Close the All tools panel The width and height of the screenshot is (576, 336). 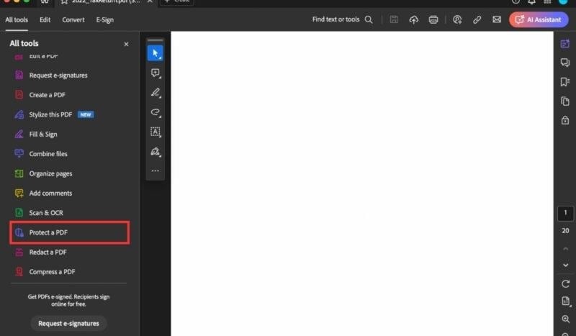[x=126, y=44]
